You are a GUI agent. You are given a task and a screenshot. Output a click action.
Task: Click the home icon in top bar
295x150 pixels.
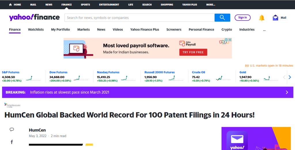click(10, 5)
